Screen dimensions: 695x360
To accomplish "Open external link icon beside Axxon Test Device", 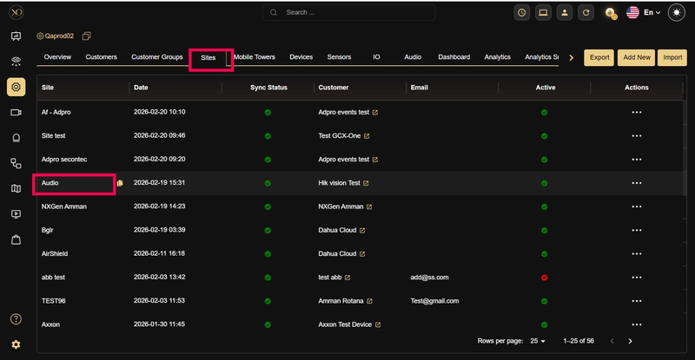I will coord(378,324).
